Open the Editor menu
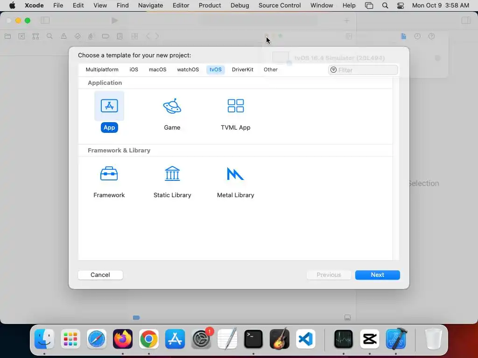478x358 pixels. click(x=181, y=5)
